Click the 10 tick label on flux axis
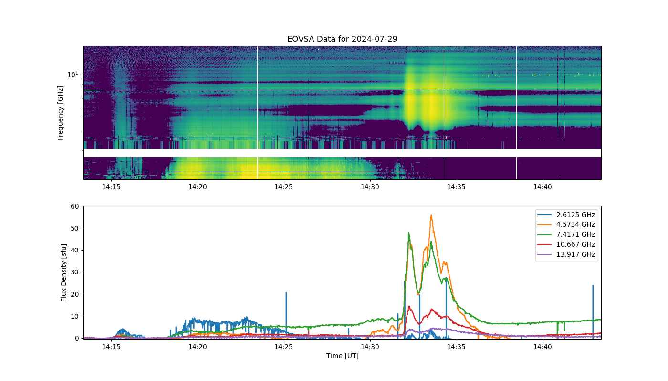The width and height of the screenshot is (668, 381). coord(75,316)
